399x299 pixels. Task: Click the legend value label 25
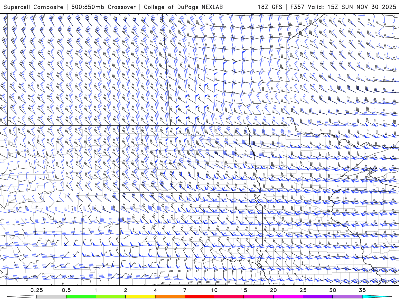[303, 290]
